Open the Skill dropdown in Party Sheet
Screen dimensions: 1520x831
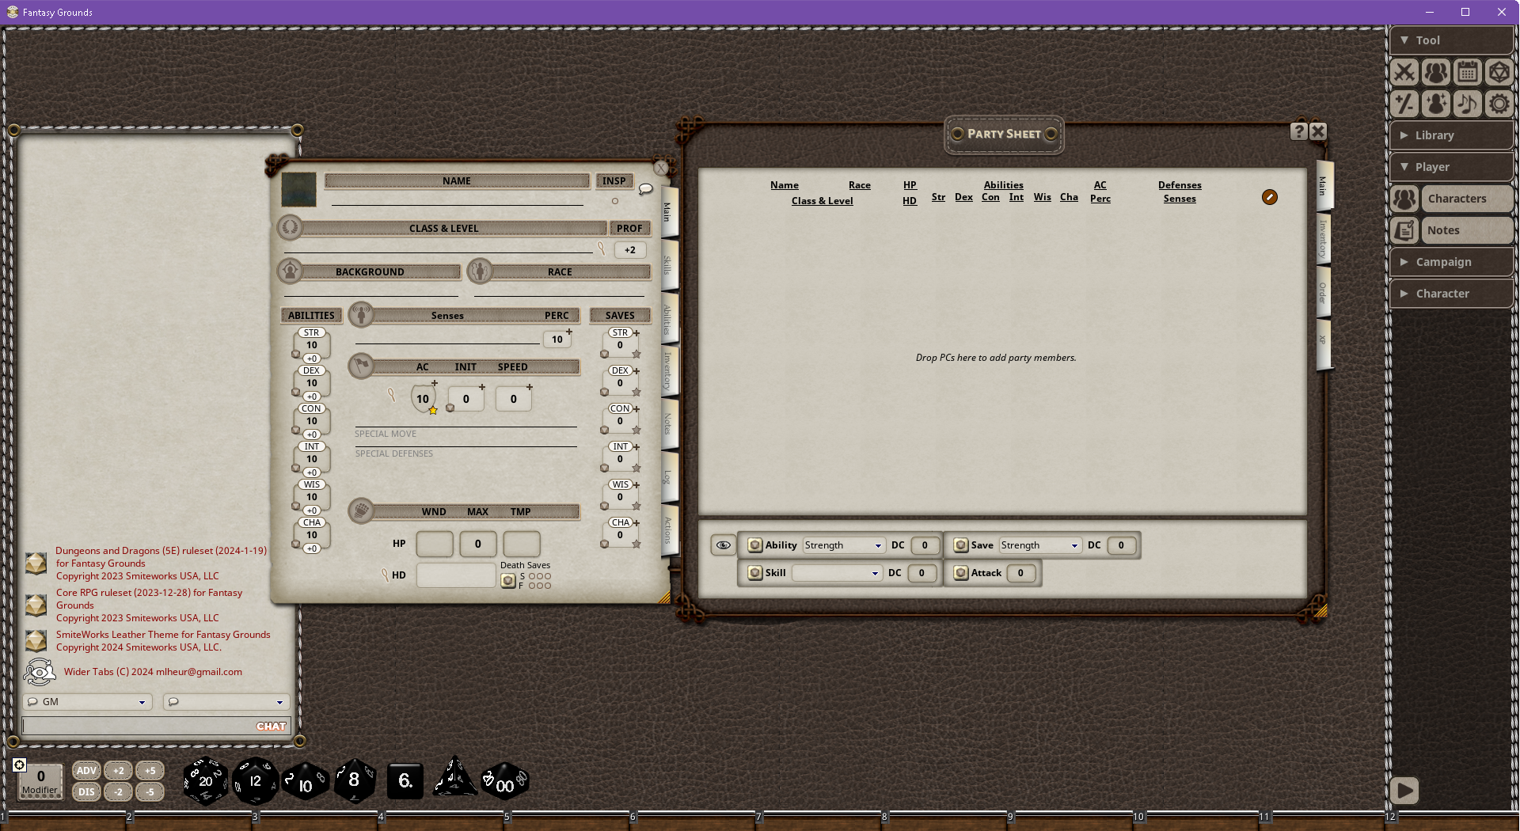(837, 573)
